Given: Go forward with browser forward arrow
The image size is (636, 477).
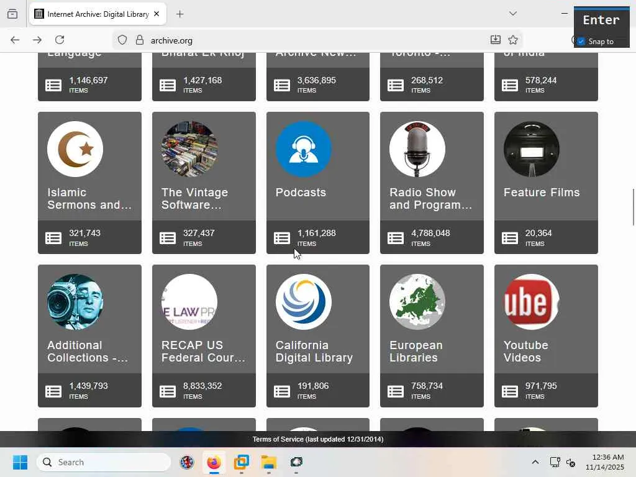Looking at the screenshot, I should (37, 40).
